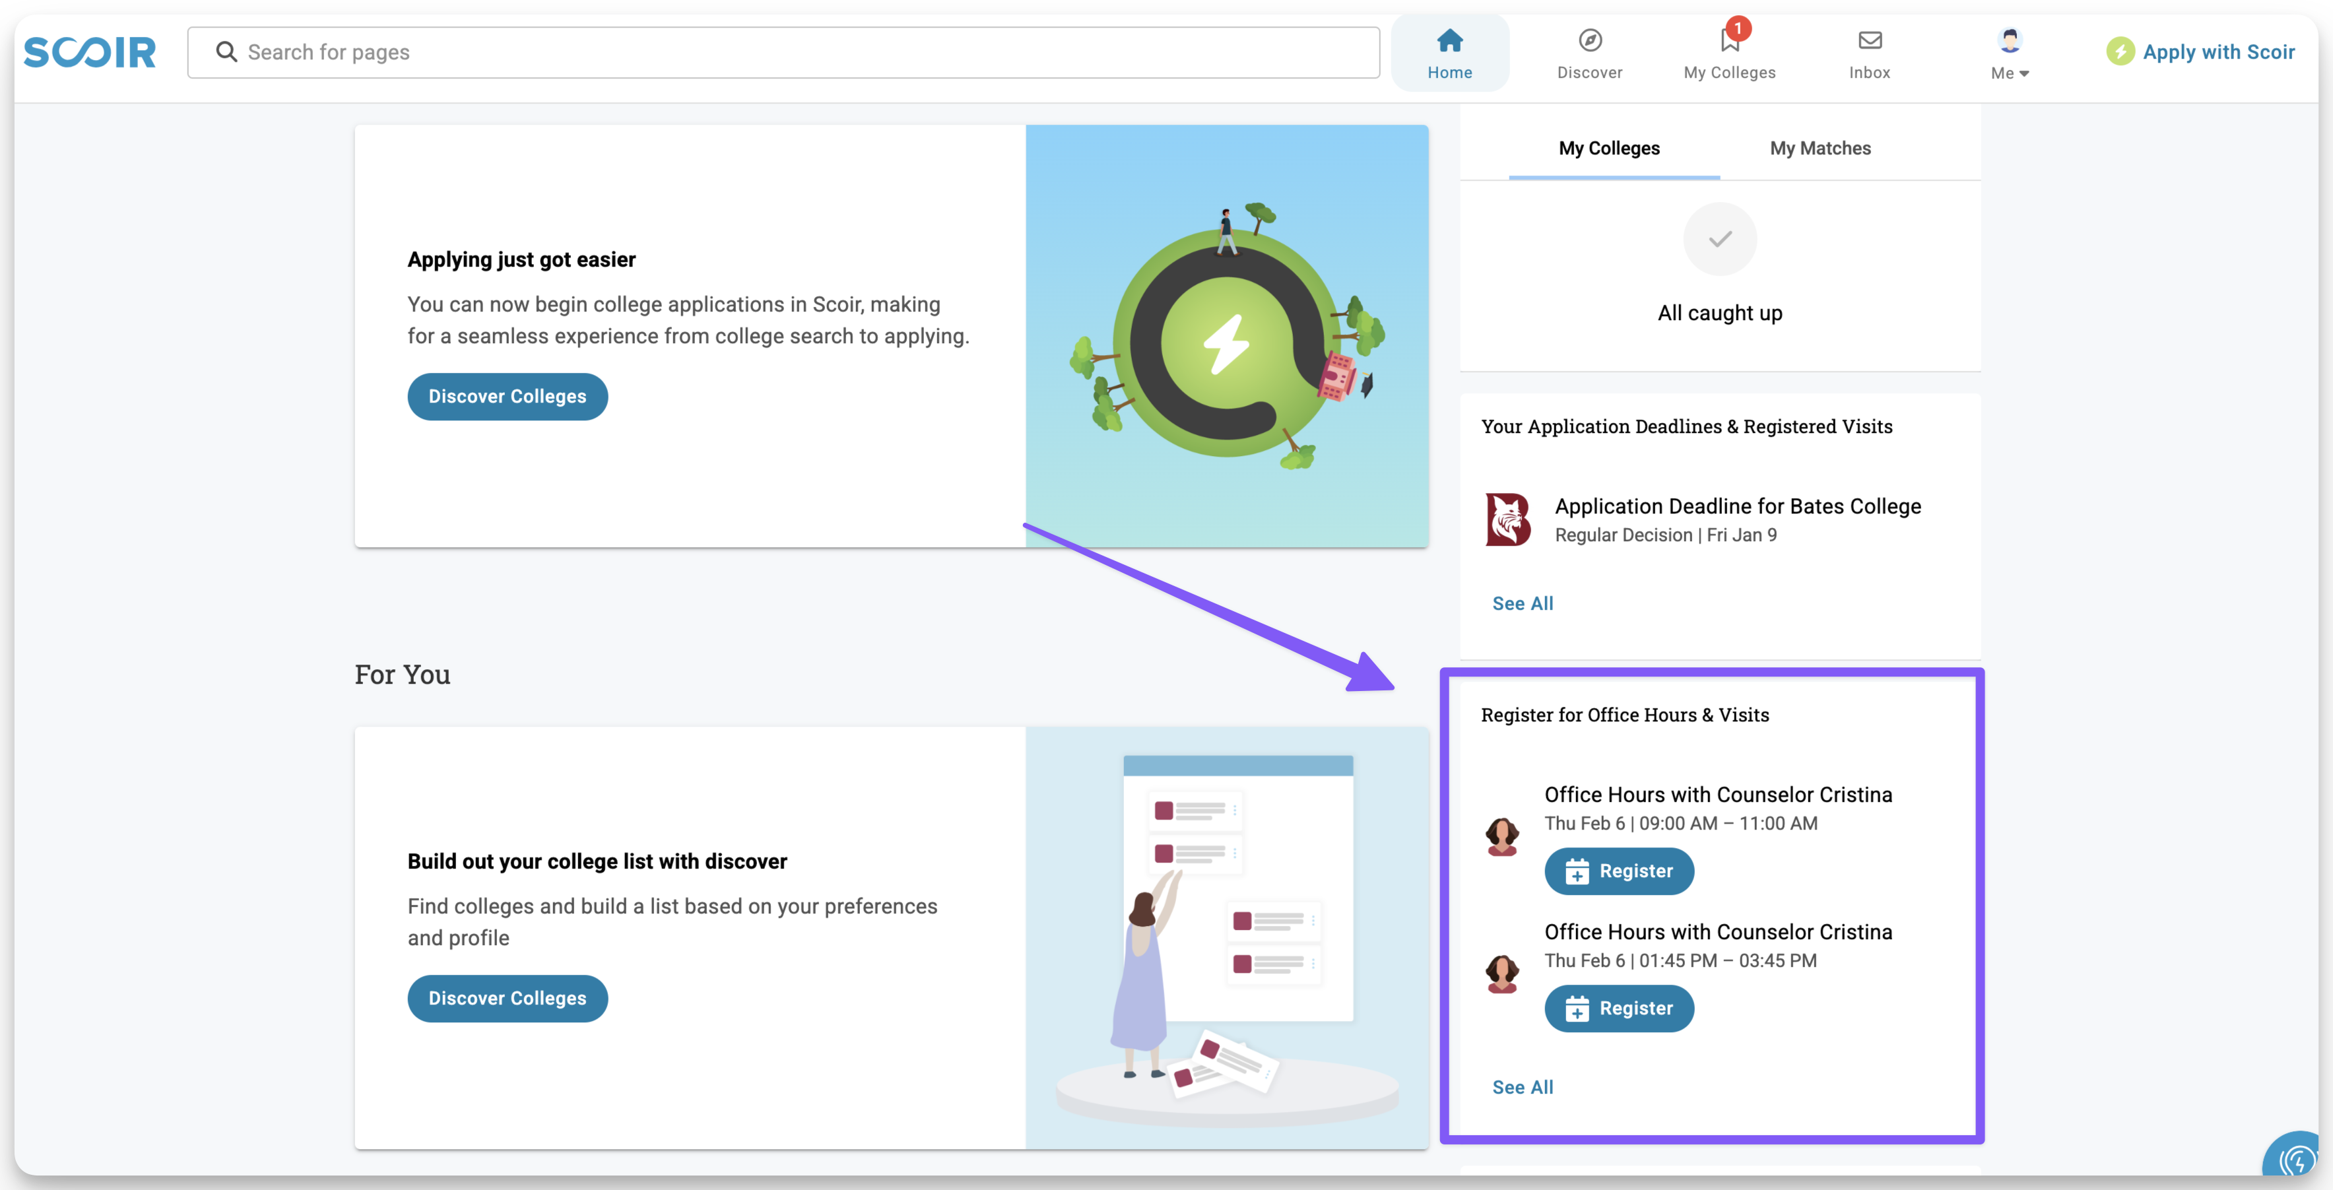Click the Applying just got easier heading
Image resolution: width=2333 pixels, height=1190 pixels.
point(521,260)
